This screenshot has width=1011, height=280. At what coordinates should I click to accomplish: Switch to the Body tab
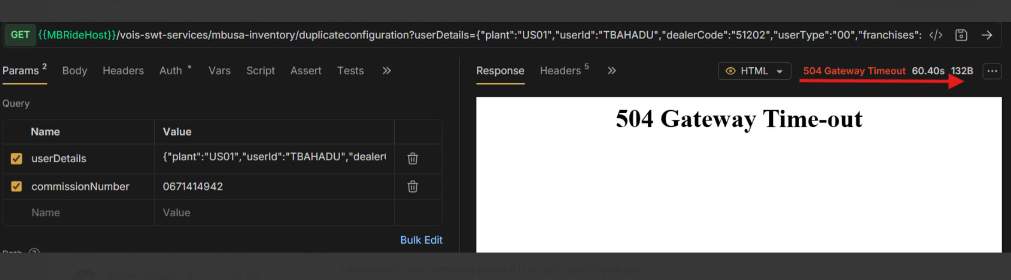pos(74,71)
